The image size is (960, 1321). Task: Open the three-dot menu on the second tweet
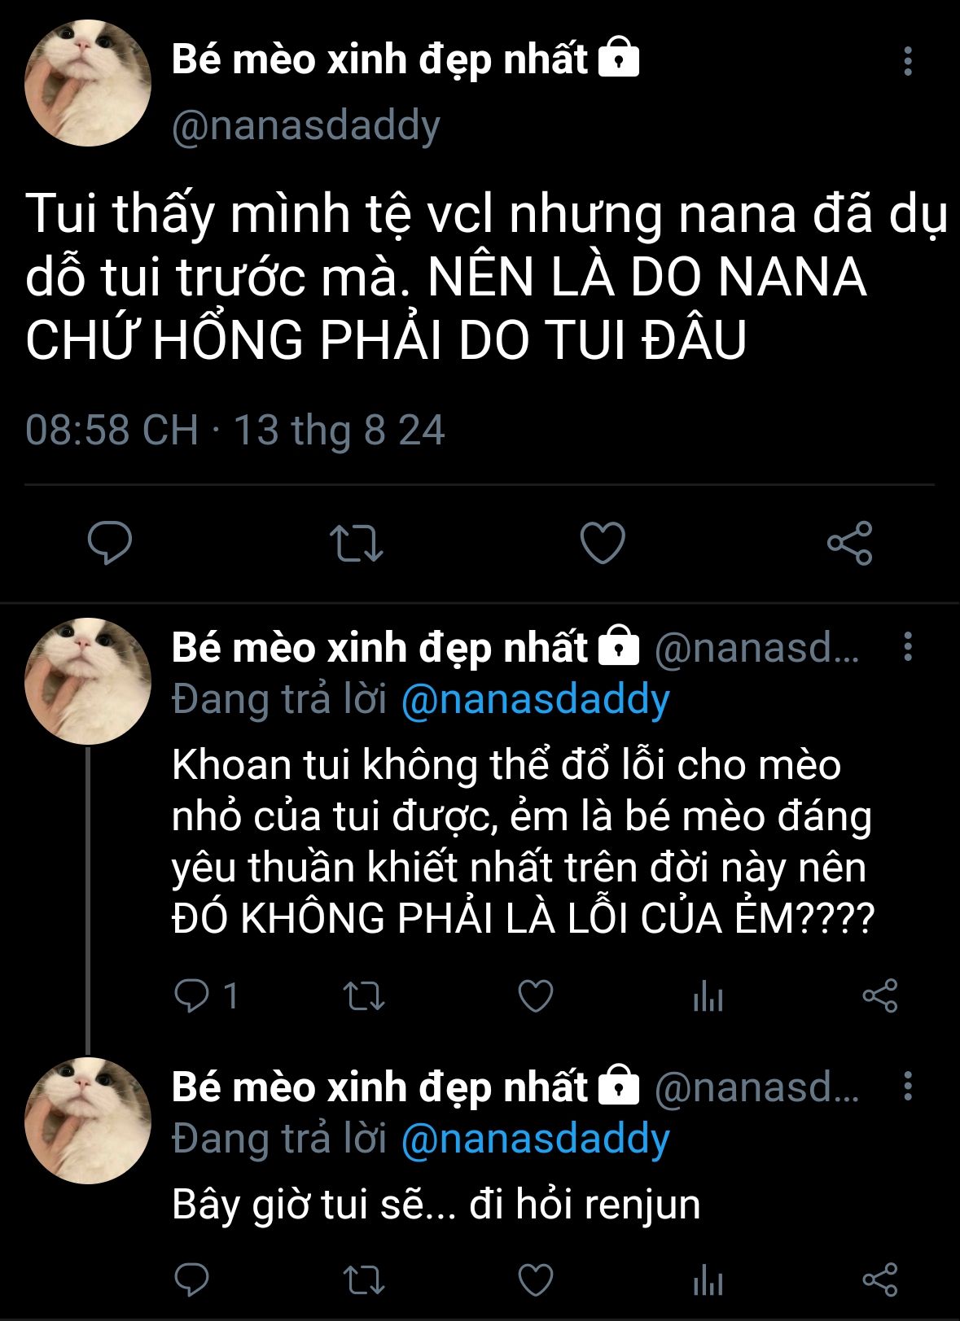point(907,647)
